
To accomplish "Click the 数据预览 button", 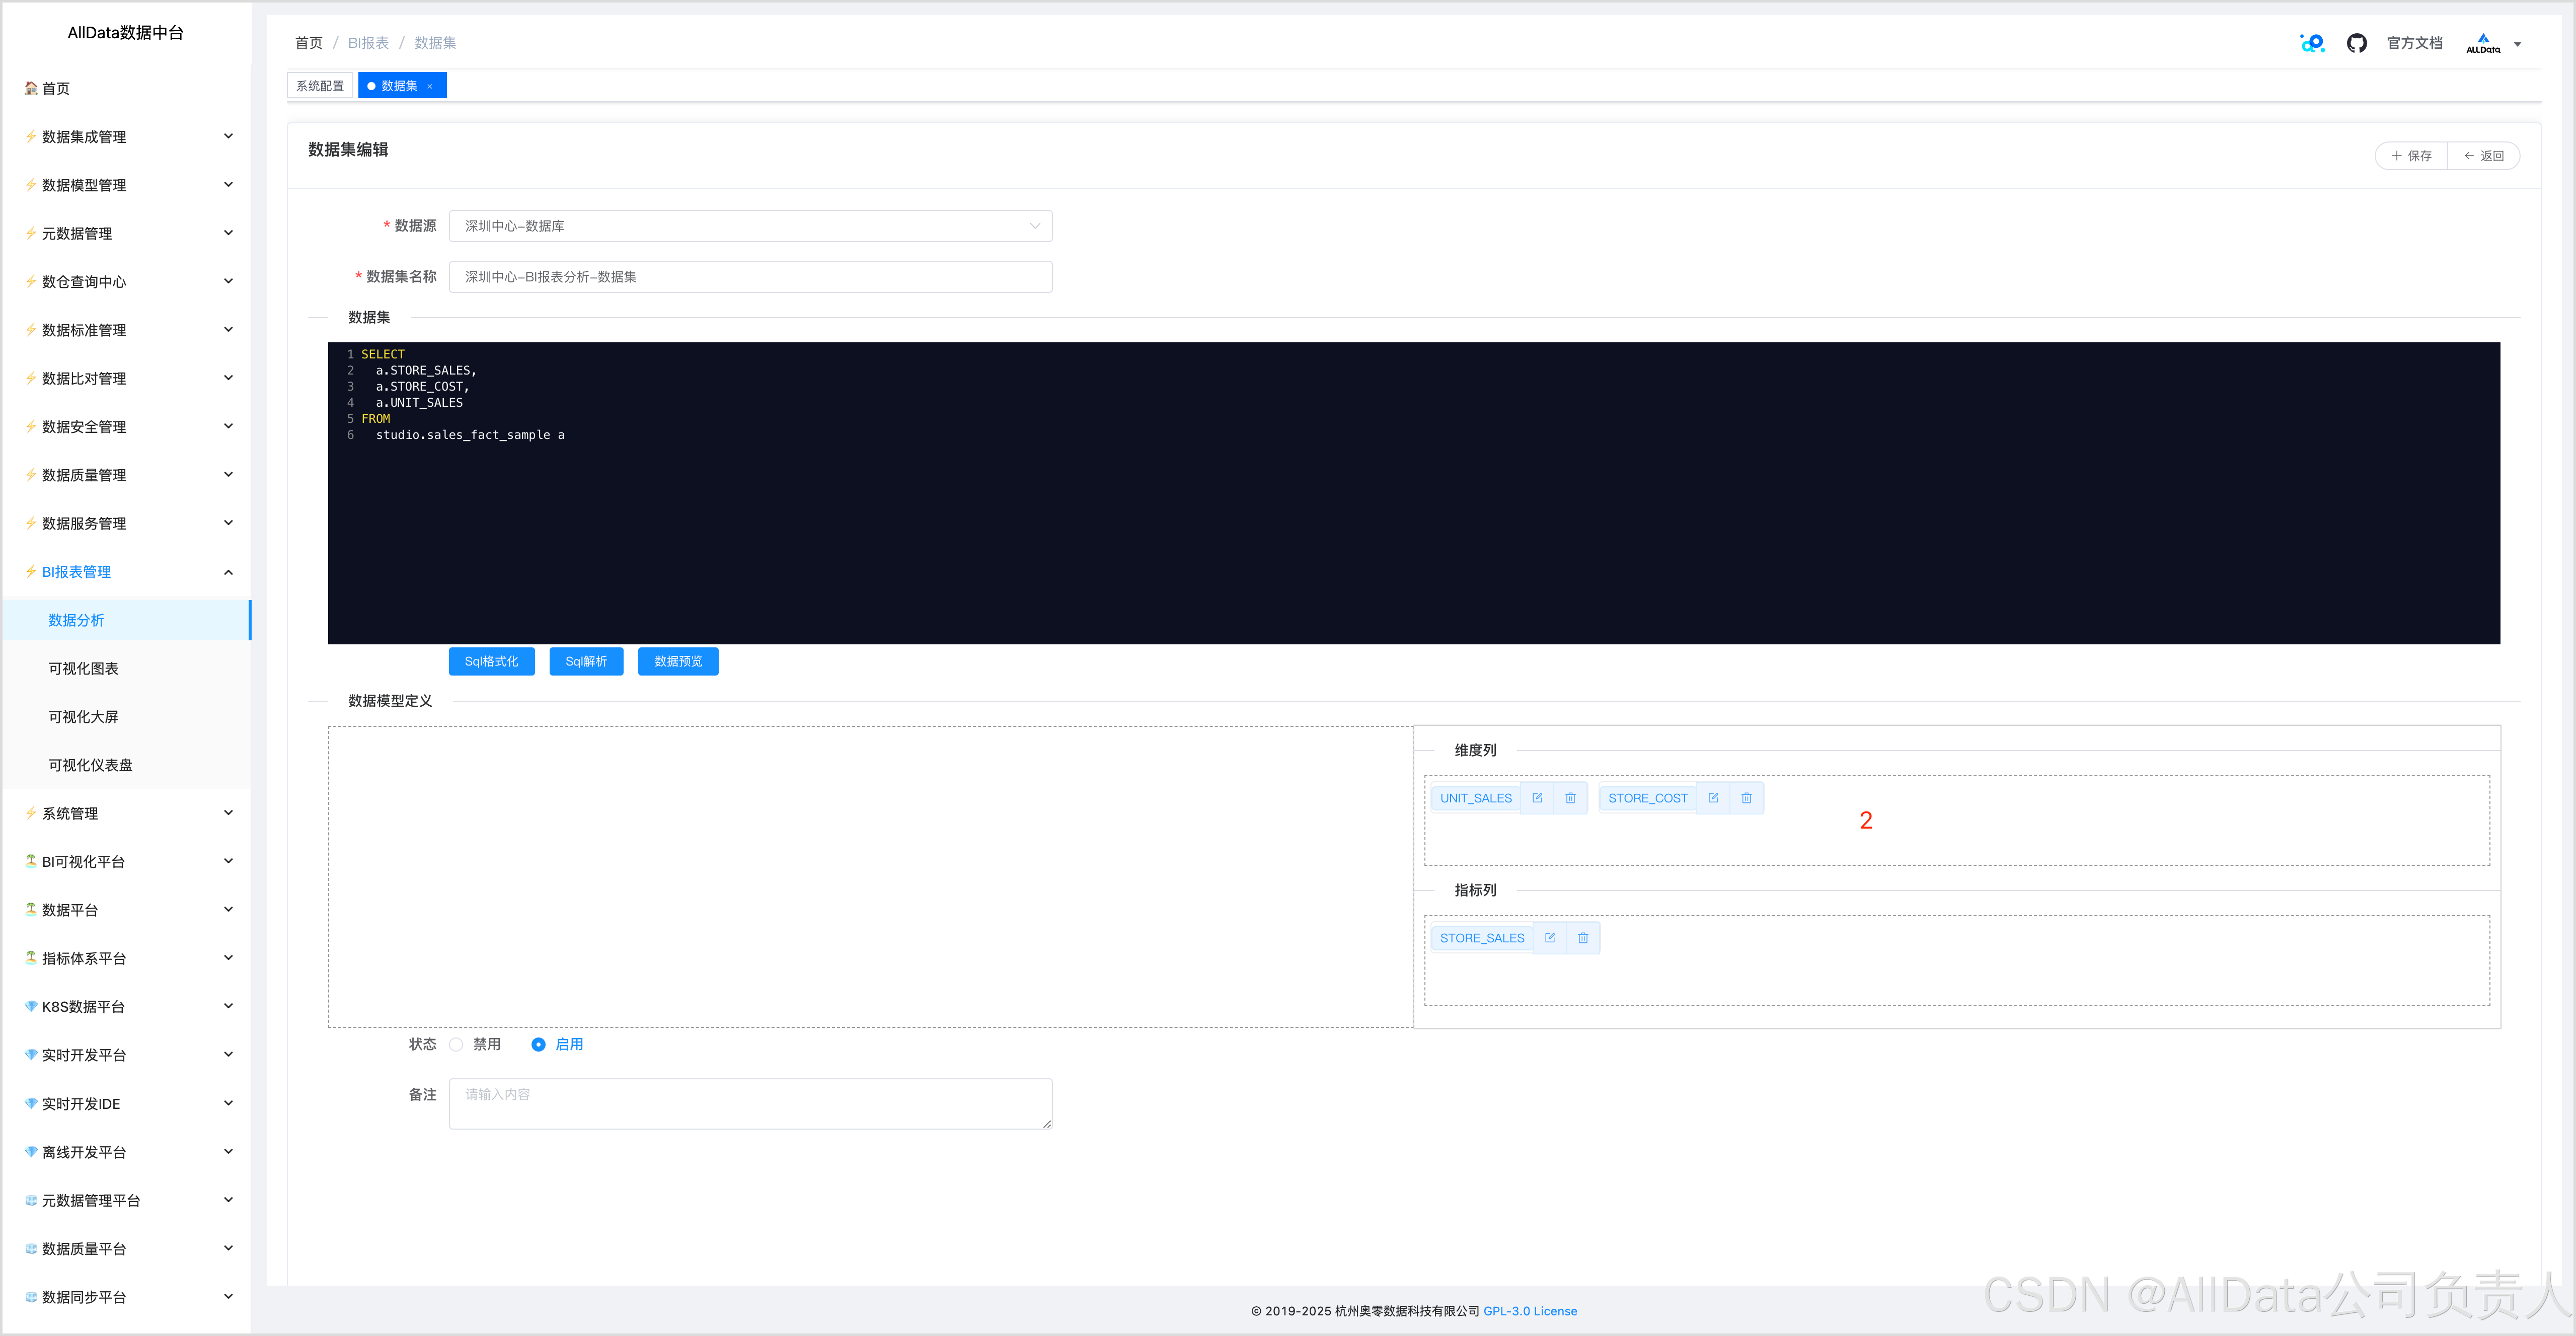I will pyautogui.click(x=678, y=661).
